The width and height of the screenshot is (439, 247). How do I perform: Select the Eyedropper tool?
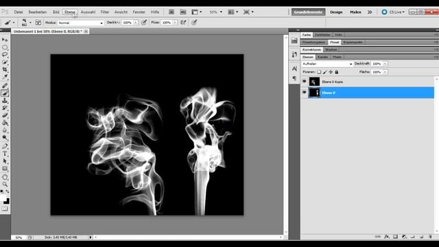point(5,77)
